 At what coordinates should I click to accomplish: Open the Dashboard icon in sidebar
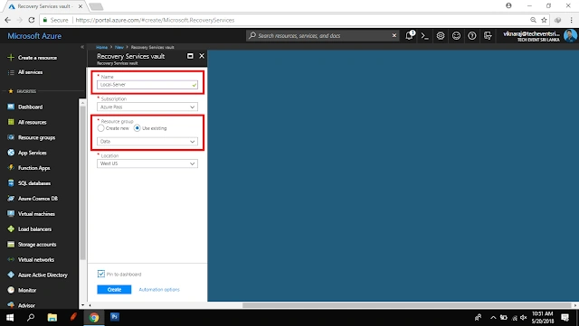11,107
